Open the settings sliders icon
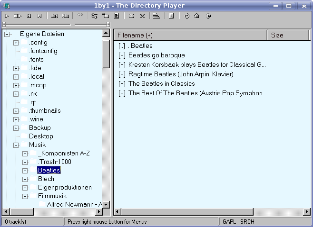Screen dimensions: 313x227 pyautogui.click(x=94, y=16)
